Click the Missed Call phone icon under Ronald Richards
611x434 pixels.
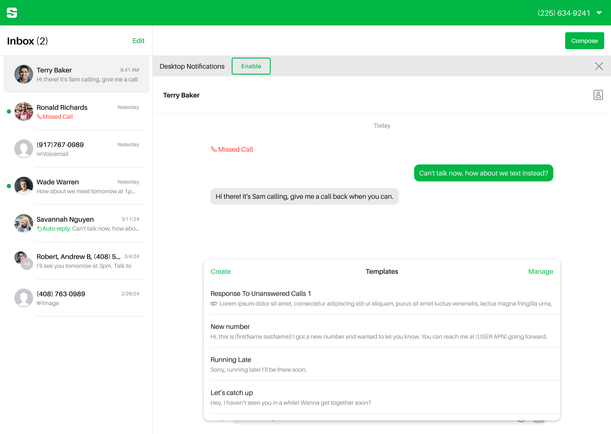[39, 117]
